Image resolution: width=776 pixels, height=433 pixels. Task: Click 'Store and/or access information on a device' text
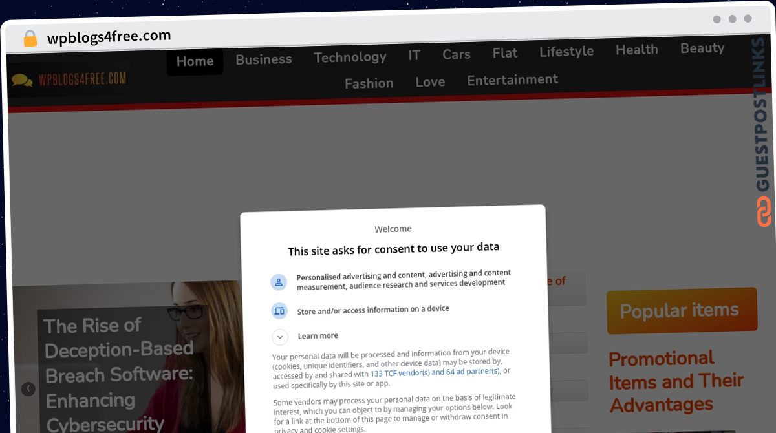click(x=373, y=310)
